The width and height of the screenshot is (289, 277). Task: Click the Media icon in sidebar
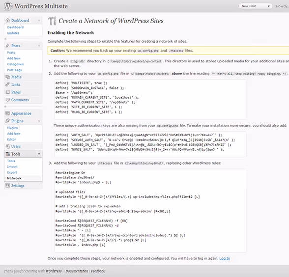(x=7, y=77)
